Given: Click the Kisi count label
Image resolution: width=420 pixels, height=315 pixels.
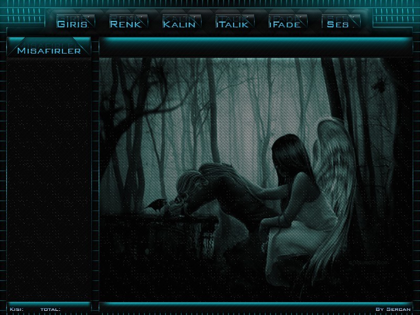Looking at the screenshot, I should tap(17, 309).
